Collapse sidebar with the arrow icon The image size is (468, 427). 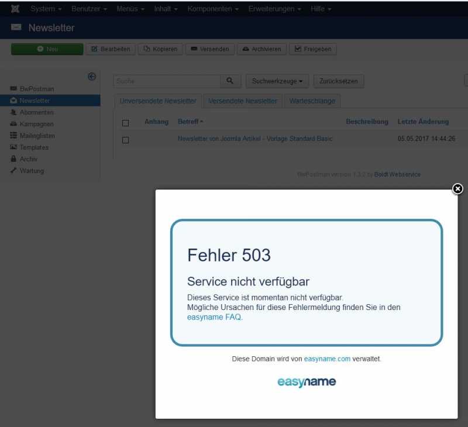(92, 77)
